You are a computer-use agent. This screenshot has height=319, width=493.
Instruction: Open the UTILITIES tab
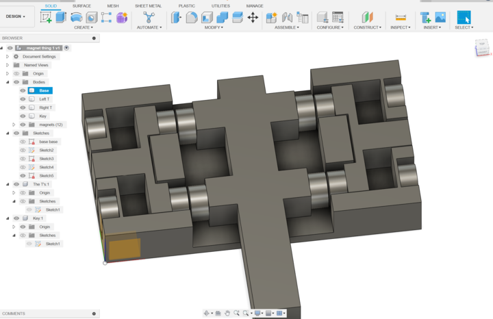220,5
